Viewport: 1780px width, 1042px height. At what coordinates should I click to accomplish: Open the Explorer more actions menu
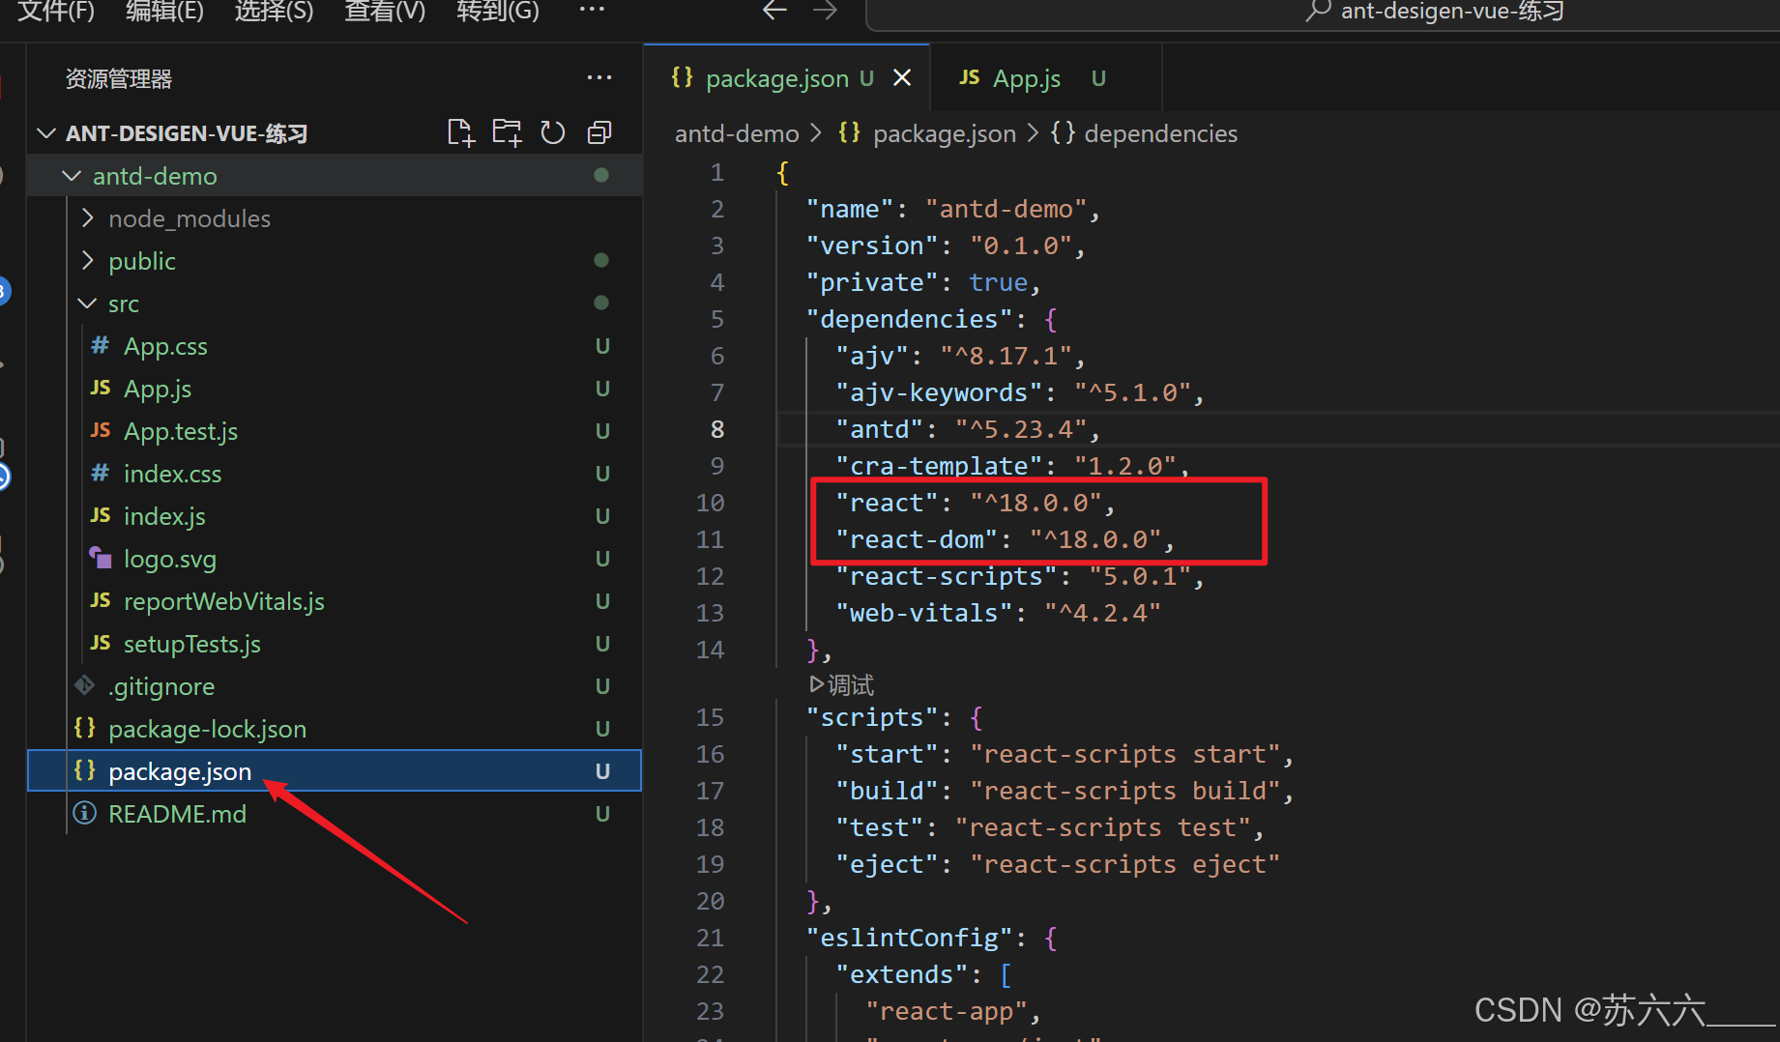point(599,78)
